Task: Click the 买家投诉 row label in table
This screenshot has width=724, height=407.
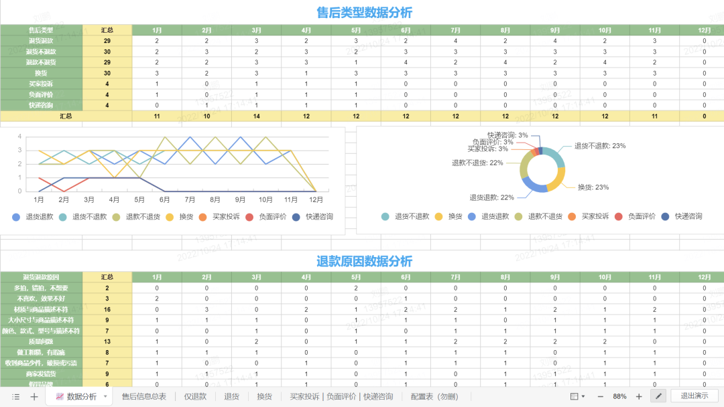Action: pyautogui.click(x=41, y=84)
